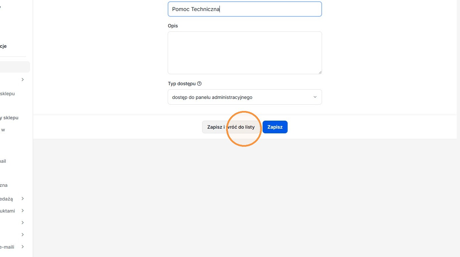Click the blue Zapisz button
460x257 pixels.
275,127
